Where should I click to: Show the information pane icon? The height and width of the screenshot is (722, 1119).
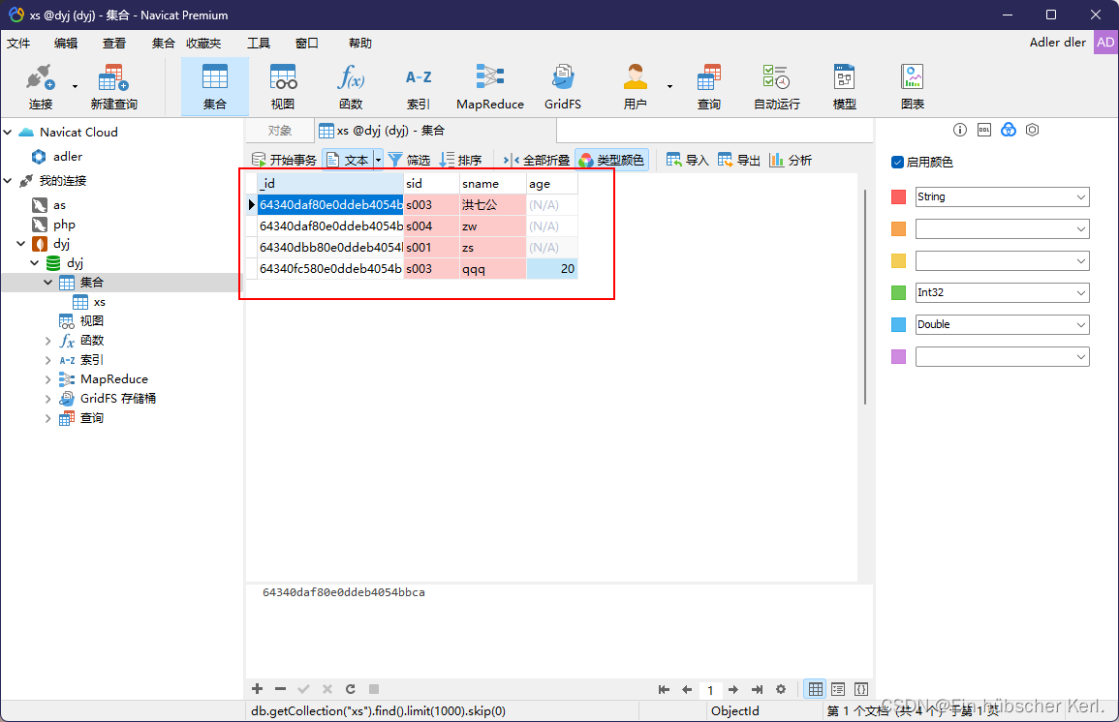[960, 130]
